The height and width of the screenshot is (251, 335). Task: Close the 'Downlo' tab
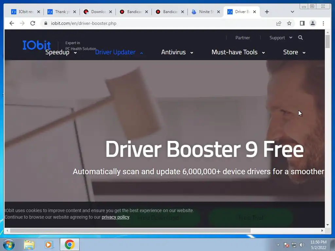pos(111,12)
